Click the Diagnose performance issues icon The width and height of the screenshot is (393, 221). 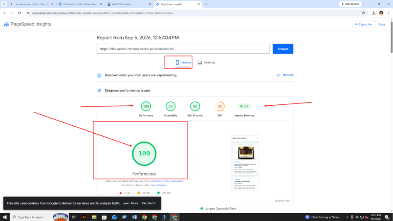pyautogui.click(x=99, y=90)
